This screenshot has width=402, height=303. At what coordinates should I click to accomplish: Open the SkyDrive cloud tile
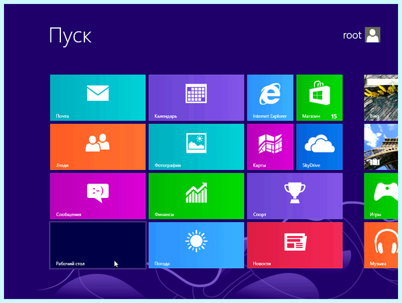320,146
